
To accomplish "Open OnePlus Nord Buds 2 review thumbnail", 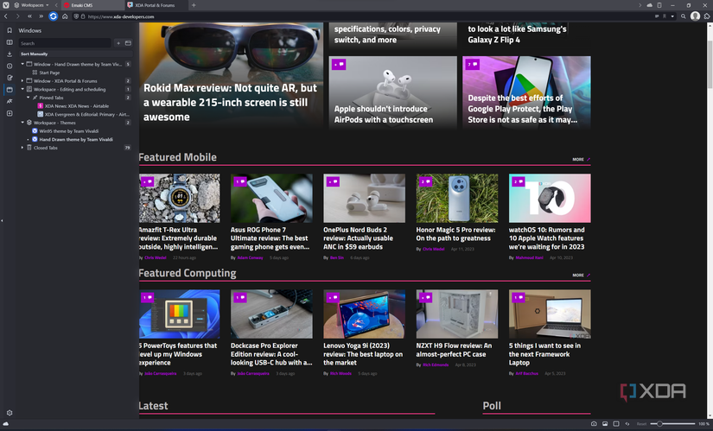I will pos(364,198).
